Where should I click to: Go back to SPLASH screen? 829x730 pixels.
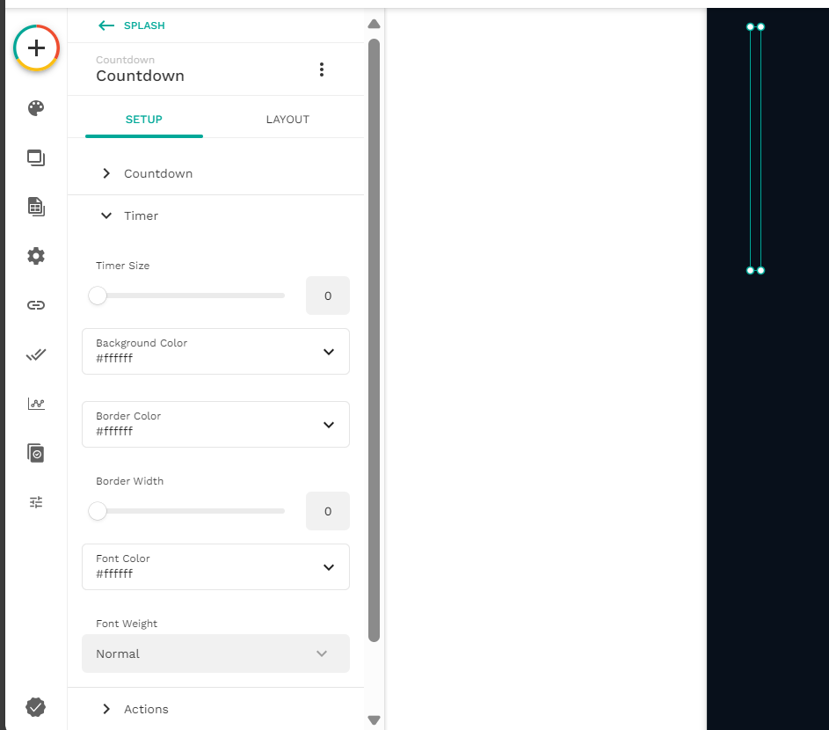pos(132,26)
